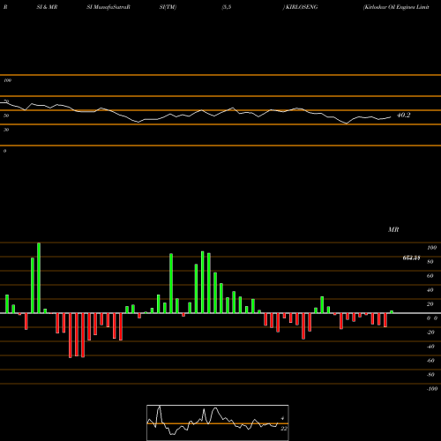Click the 80 label on MR axis
Viewport: 441px width, 441px height.
[x=430, y=262]
